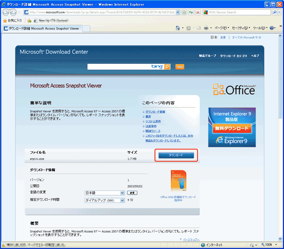This screenshot has height=249, width=284.
Task: Click the protected mode status icon
Action: [x=252, y=245]
